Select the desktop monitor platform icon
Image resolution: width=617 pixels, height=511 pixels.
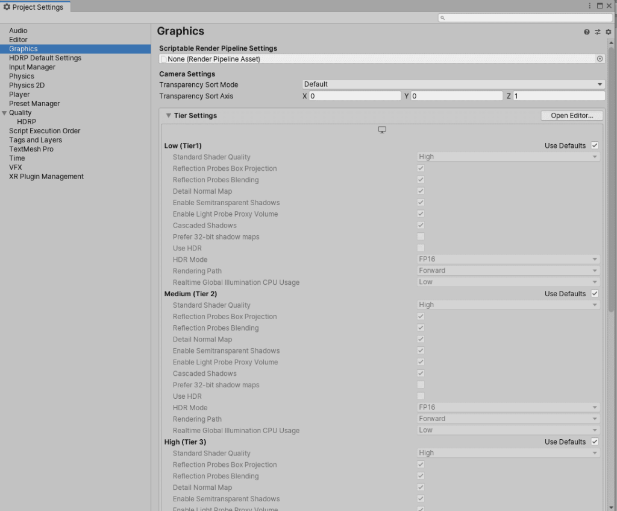click(x=381, y=130)
